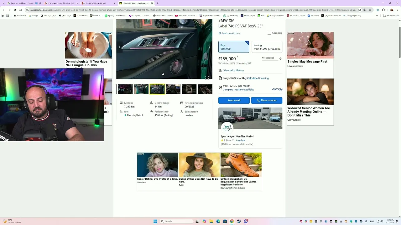Image resolution: width=401 pixels, height=225 pixels.
Task: Open the translate page icon
Action: pyautogui.click(x=364, y=10)
